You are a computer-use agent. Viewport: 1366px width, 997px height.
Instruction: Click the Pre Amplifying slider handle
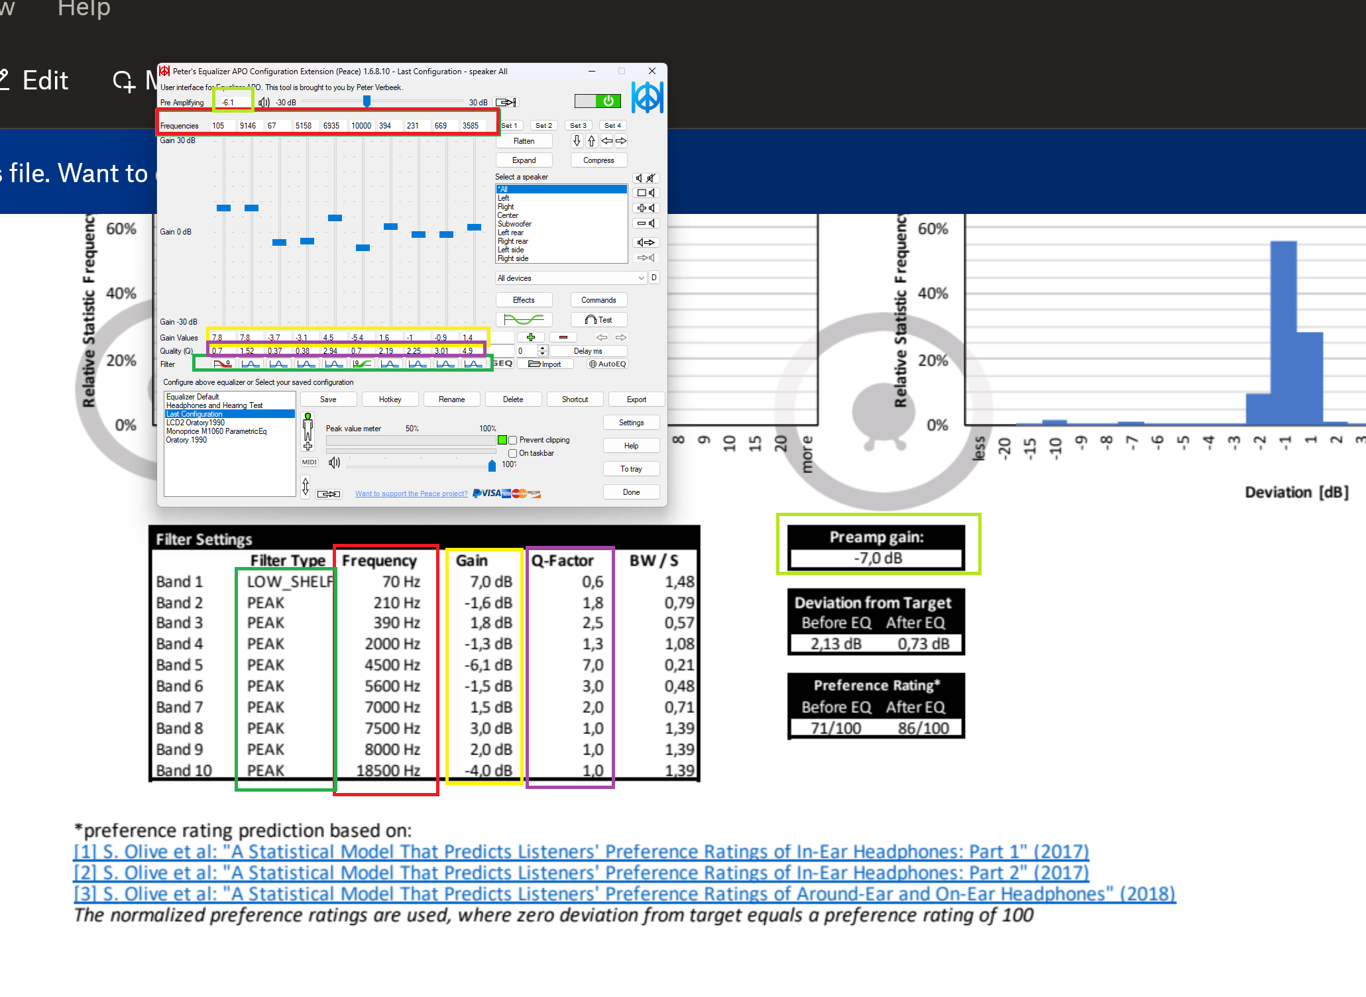367,101
